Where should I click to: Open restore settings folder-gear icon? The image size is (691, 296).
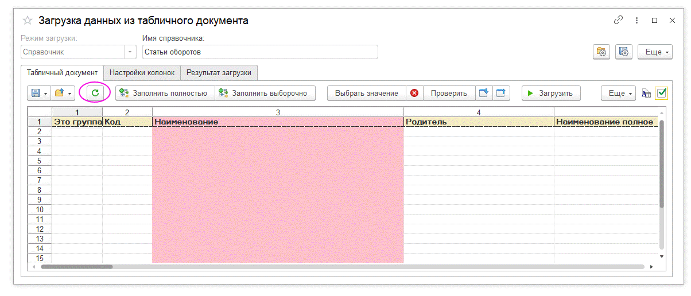(x=601, y=52)
